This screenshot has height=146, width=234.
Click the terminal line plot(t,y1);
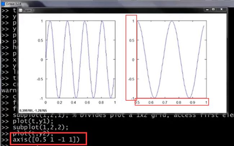[33, 122]
